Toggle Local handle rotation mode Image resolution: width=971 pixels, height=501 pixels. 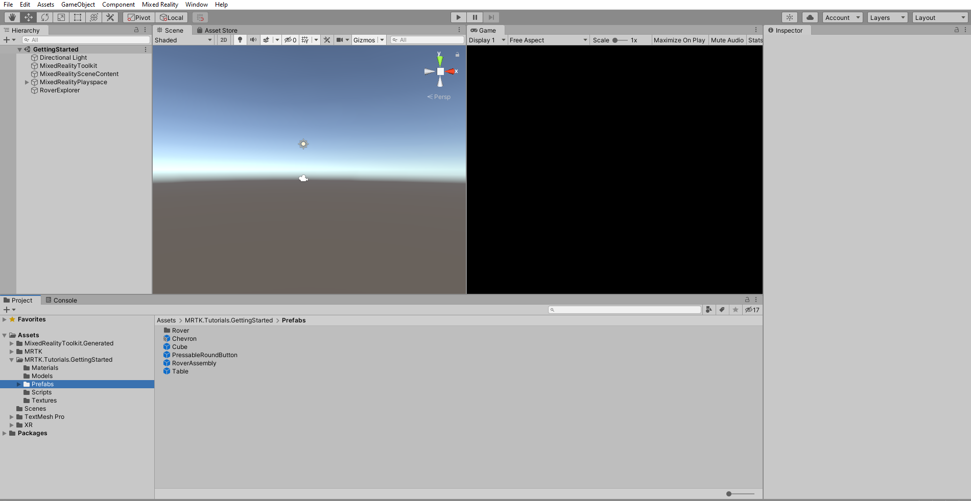(x=172, y=17)
